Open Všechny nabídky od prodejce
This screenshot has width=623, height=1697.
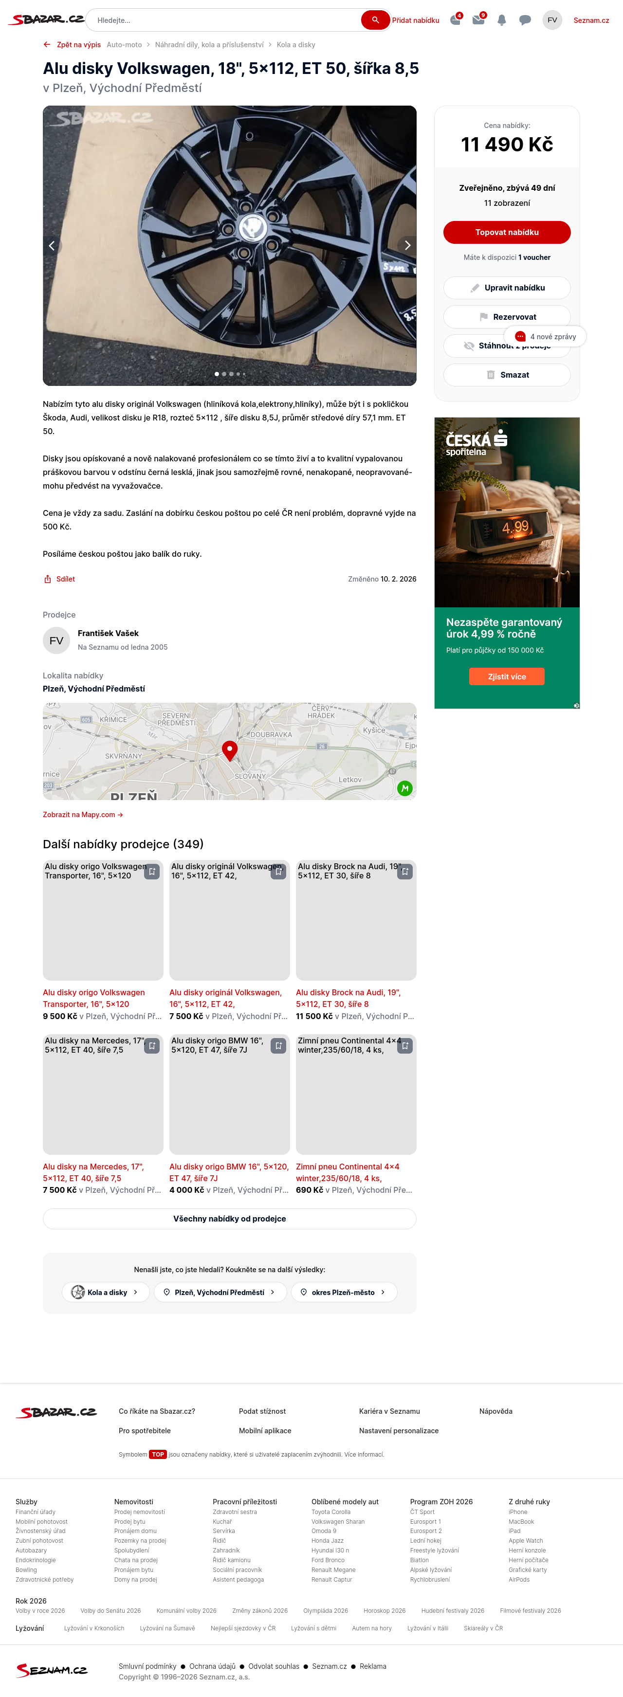point(230,1219)
